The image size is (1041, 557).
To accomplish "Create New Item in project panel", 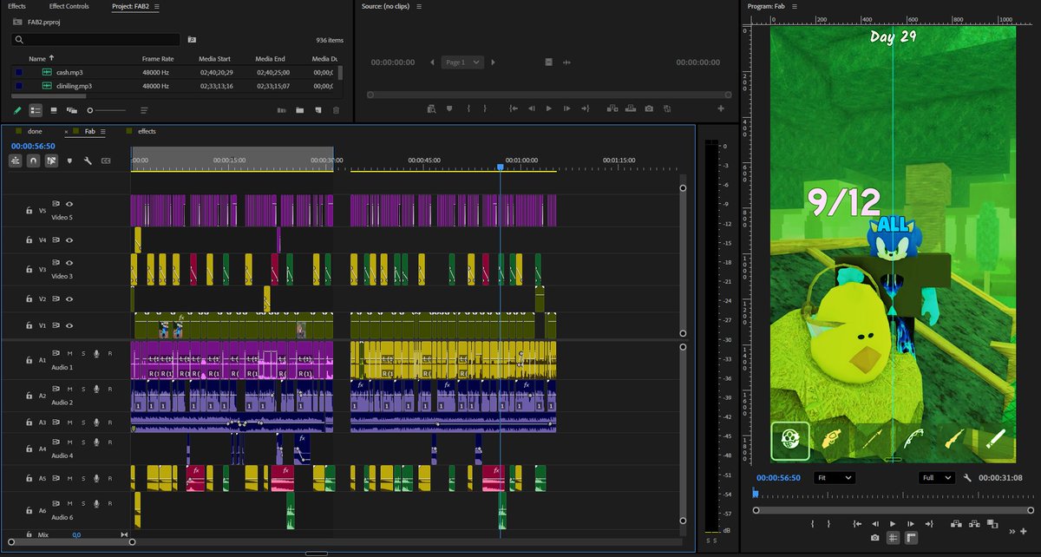I will [x=318, y=110].
